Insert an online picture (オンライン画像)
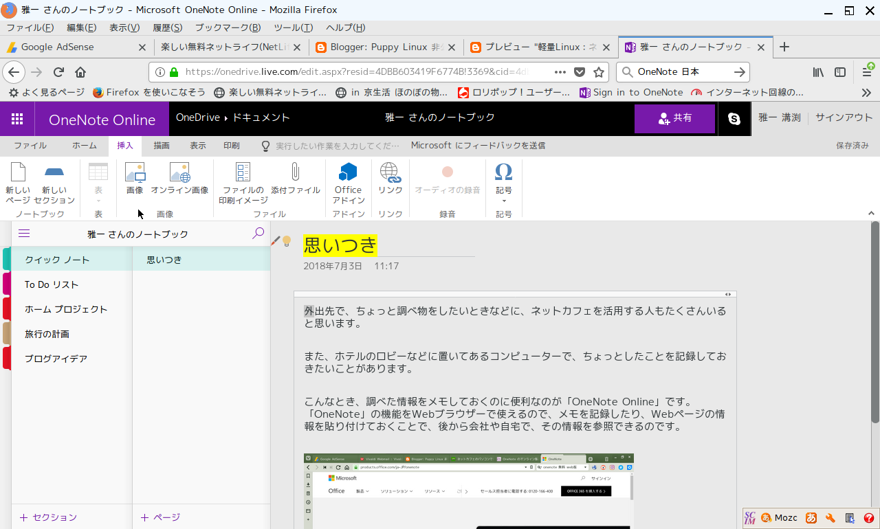 tap(179, 179)
